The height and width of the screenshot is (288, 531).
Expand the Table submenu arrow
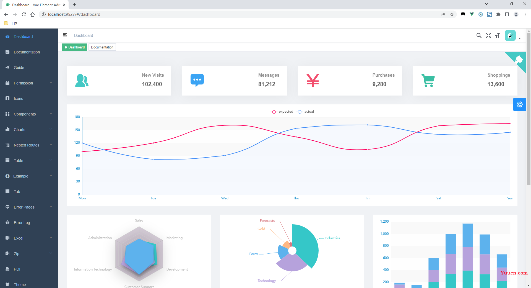(x=51, y=160)
